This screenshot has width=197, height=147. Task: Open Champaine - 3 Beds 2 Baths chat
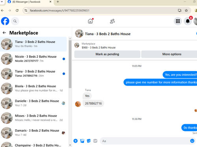coord(33,144)
